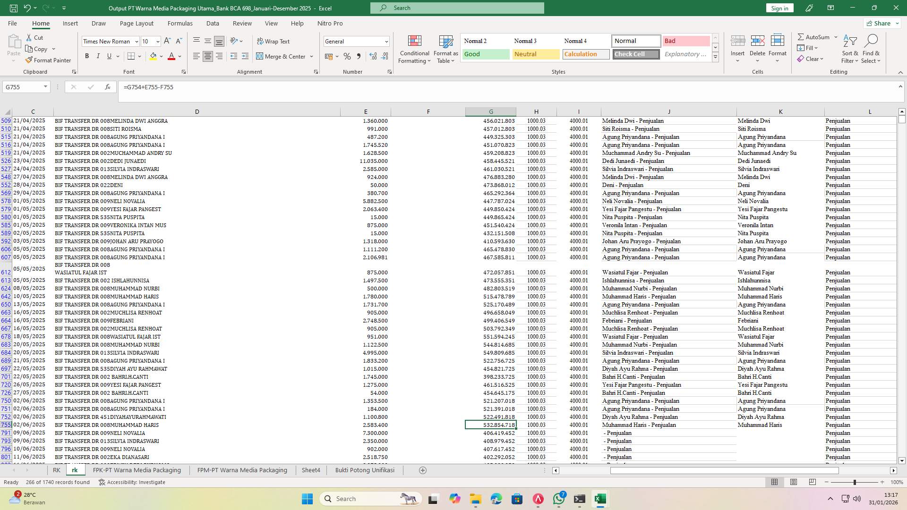Screen dimensions: 907x510
Task: Apply the Good cell style
Action: [x=485, y=54]
